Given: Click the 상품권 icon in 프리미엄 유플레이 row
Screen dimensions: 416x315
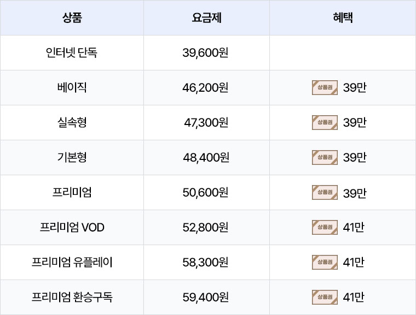Looking at the screenshot, I should (x=325, y=263).
